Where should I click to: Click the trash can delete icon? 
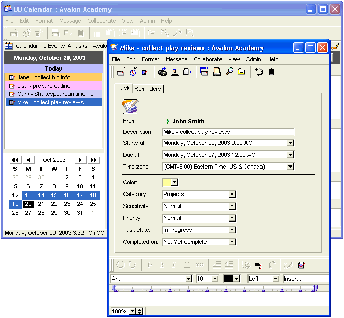pyautogui.click(x=271, y=72)
